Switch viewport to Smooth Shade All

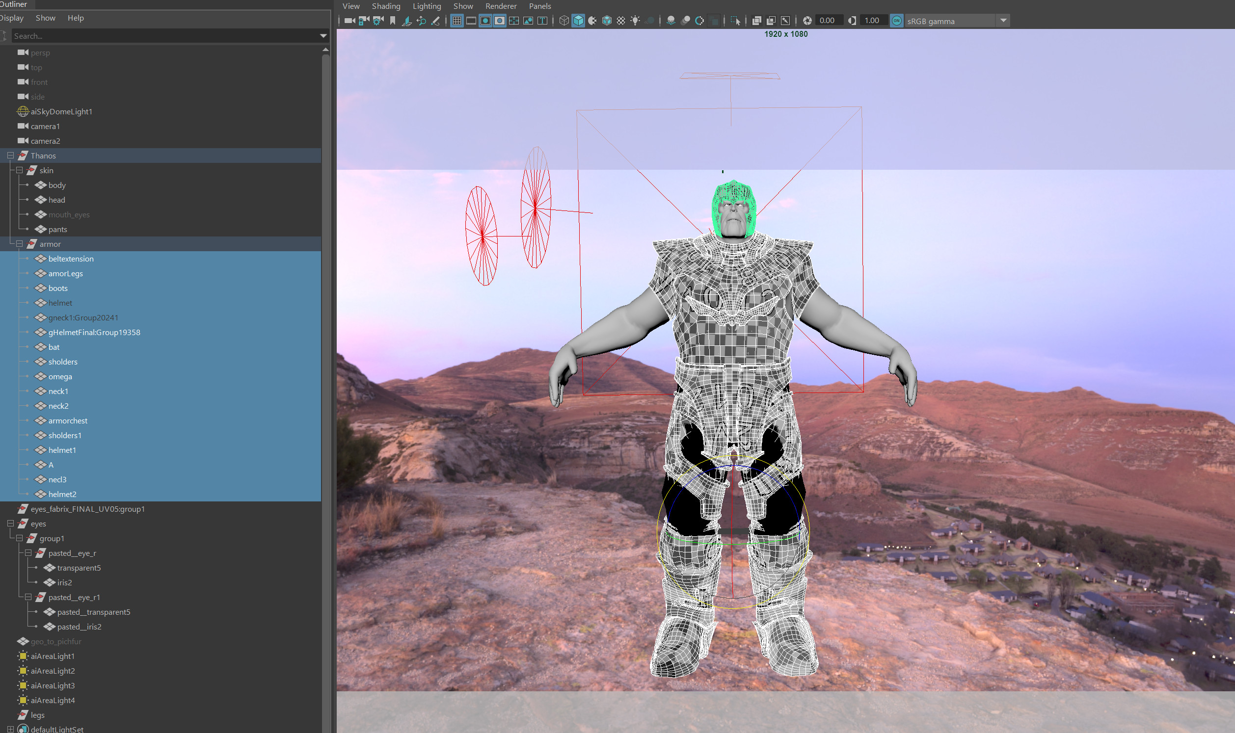pos(578,21)
